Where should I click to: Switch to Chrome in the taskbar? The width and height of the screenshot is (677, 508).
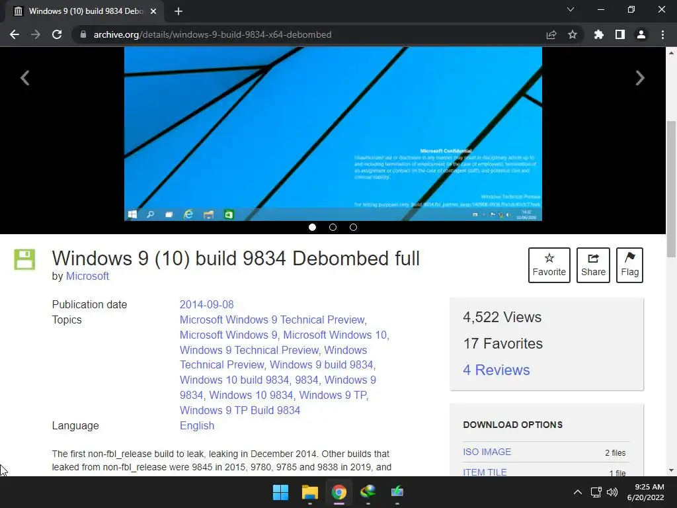(x=339, y=492)
